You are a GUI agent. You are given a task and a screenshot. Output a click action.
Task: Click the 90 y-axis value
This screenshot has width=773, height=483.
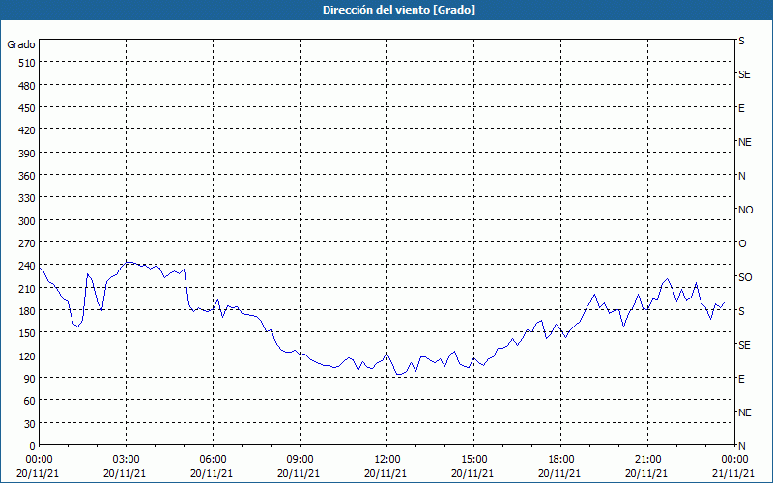click(x=29, y=379)
